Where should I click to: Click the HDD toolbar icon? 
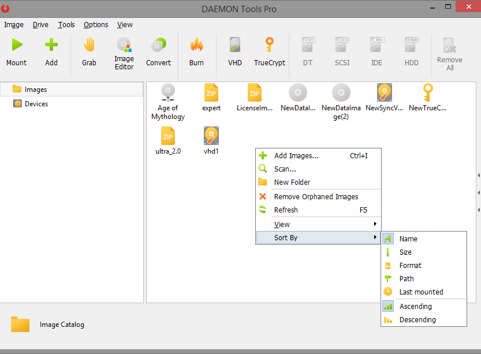pos(411,45)
